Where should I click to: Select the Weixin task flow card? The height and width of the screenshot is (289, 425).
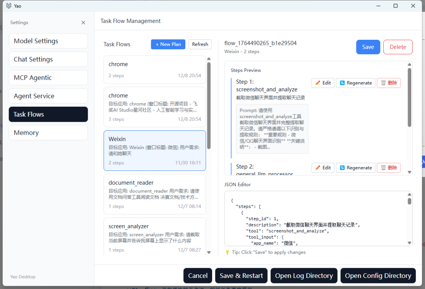pyautogui.click(x=155, y=151)
